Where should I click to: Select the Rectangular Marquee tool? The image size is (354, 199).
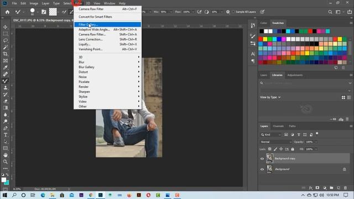(x=5, y=34)
